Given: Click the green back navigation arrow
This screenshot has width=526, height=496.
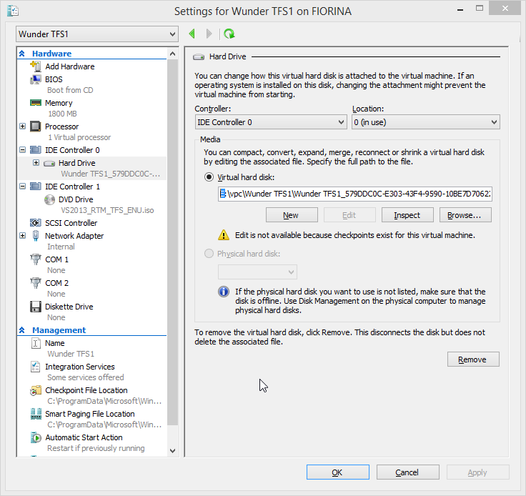Looking at the screenshot, I should [192, 34].
